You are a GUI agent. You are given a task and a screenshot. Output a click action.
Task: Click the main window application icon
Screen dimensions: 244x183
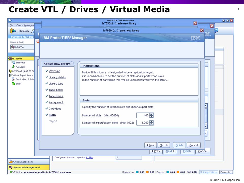click(10, 20)
